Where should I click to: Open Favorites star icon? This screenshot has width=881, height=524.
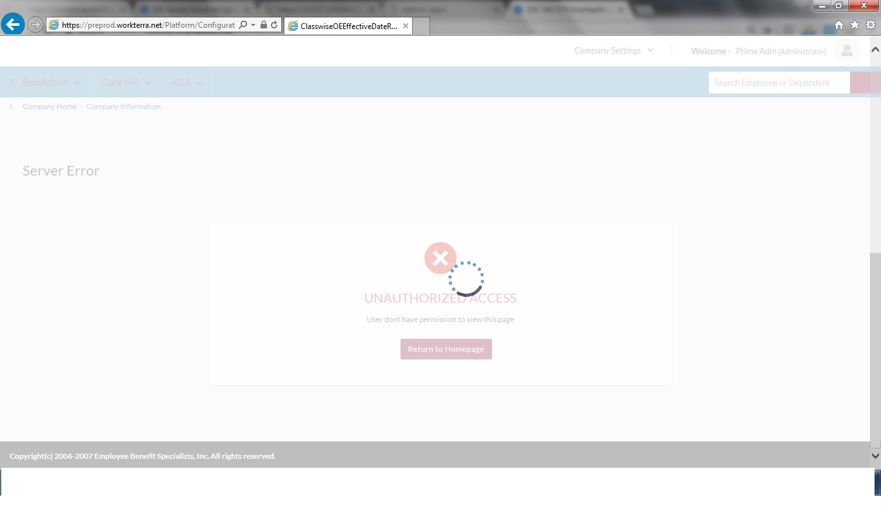(x=855, y=25)
